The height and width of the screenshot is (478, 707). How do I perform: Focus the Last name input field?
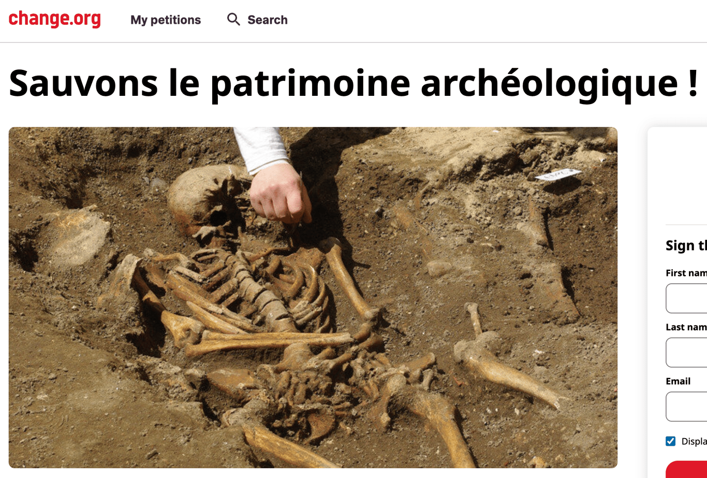(x=686, y=352)
